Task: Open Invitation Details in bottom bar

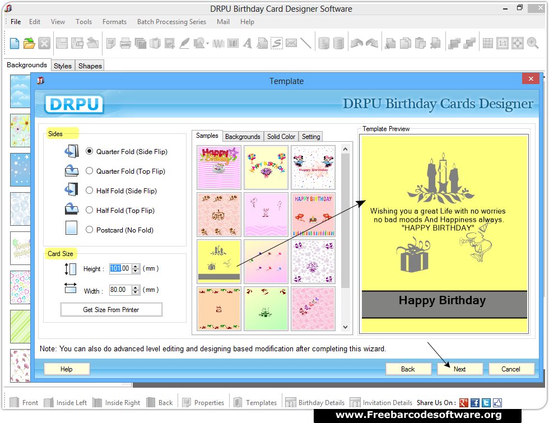Action: pyautogui.click(x=381, y=403)
